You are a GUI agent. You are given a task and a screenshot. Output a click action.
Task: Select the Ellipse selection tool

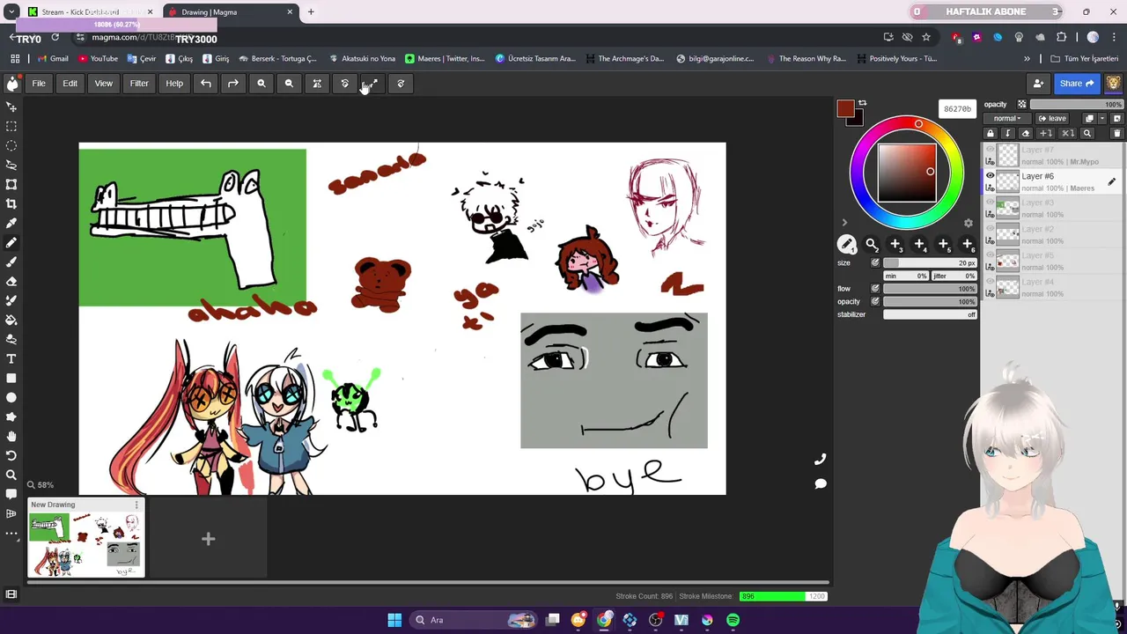(x=11, y=145)
